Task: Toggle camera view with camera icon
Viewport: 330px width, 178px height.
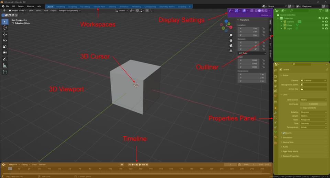Action: click(x=231, y=46)
